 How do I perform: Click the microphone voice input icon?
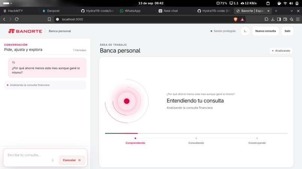point(52,160)
